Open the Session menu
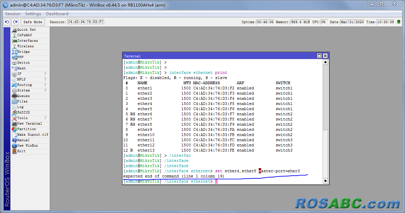Image resolution: width=405 pixels, height=213 pixels. coord(13,14)
